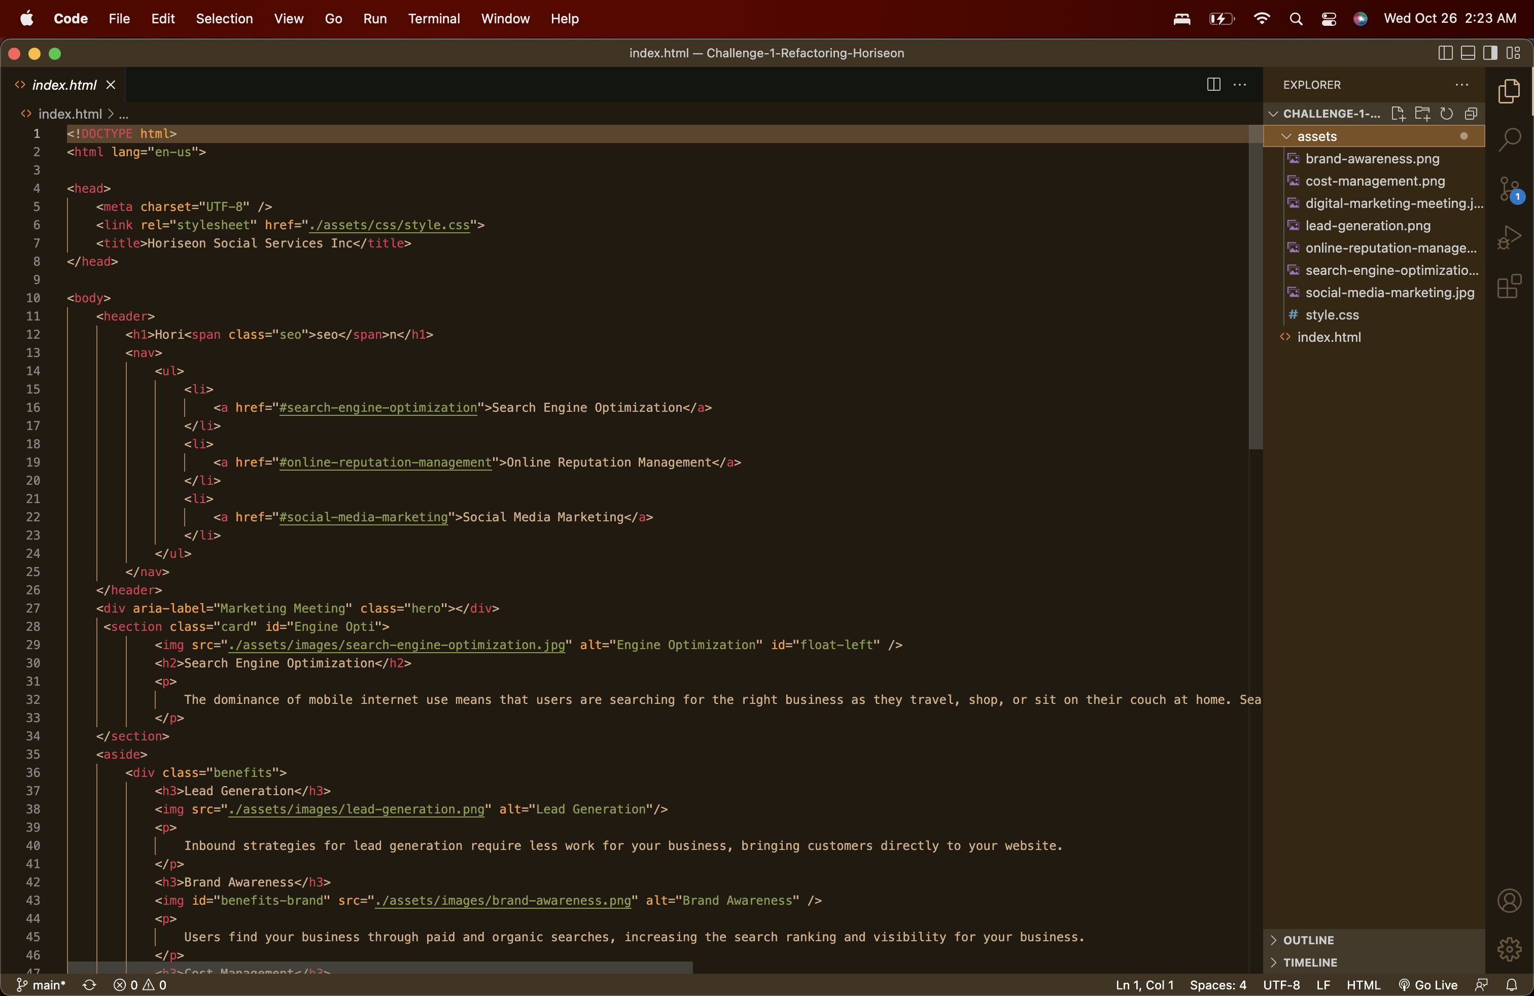Open the Manage settings gear
This screenshot has width=1534, height=996.
pos(1510,950)
